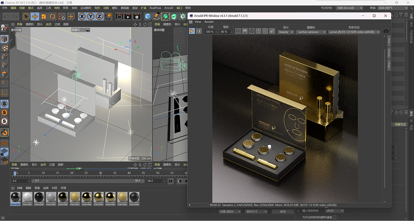Check 为节点材质使用颜色通道 checkbox

334,217
